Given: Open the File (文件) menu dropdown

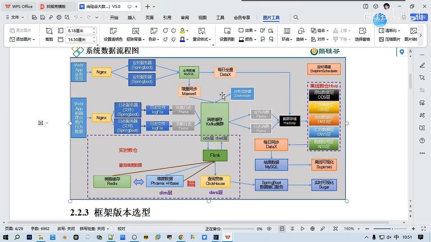Looking at the screenshot, I should [15, 17].
